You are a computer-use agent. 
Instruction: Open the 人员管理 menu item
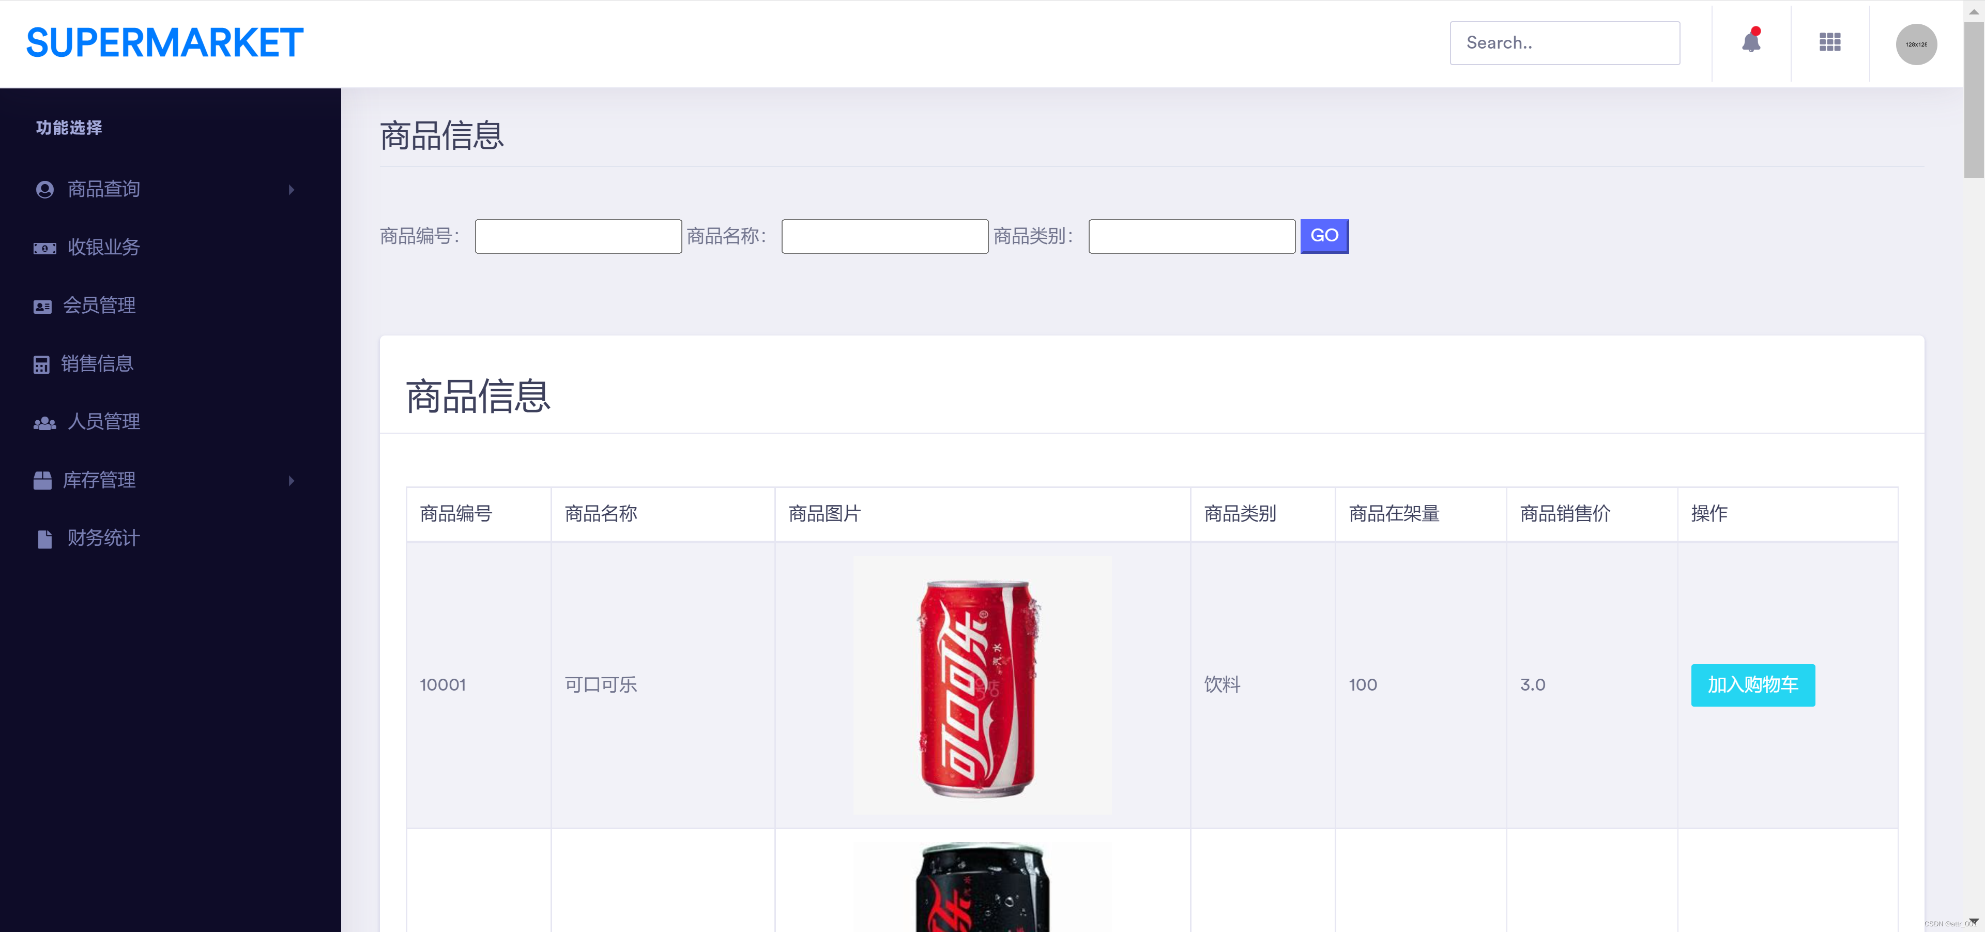coord(103,422)
